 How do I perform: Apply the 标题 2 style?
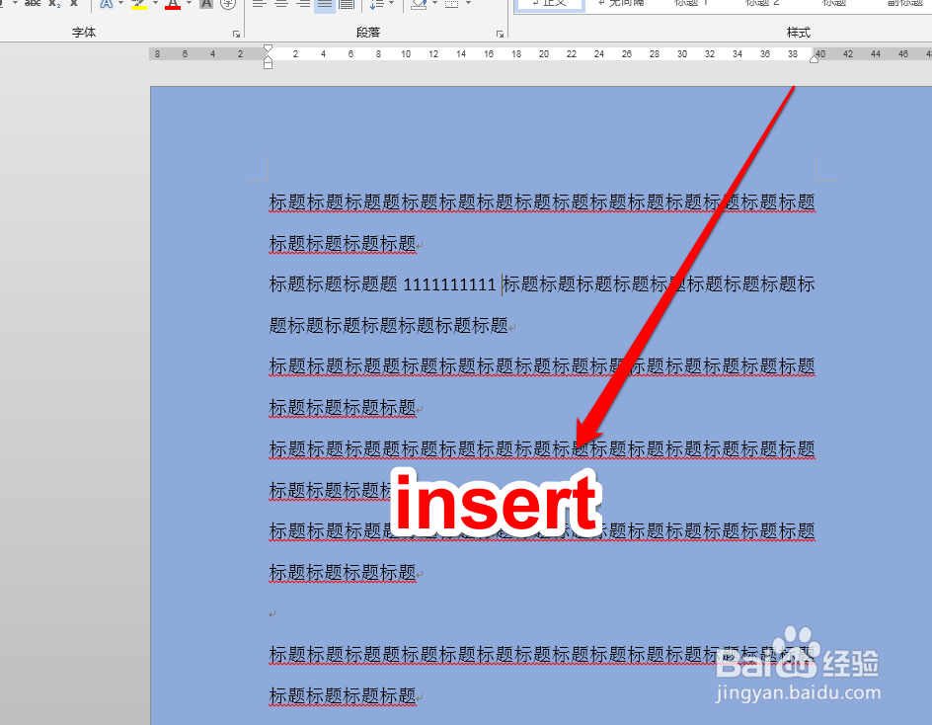(762, 4)
